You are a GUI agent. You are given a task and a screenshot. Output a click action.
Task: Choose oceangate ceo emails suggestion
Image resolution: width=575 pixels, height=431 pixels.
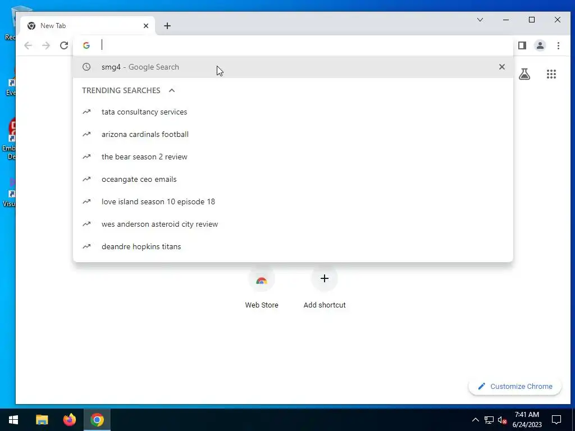coord(293,179)
